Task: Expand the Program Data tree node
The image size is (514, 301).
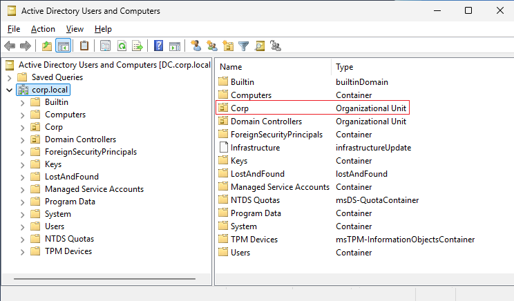Action: pyautogui.click(x=22, y=202)
